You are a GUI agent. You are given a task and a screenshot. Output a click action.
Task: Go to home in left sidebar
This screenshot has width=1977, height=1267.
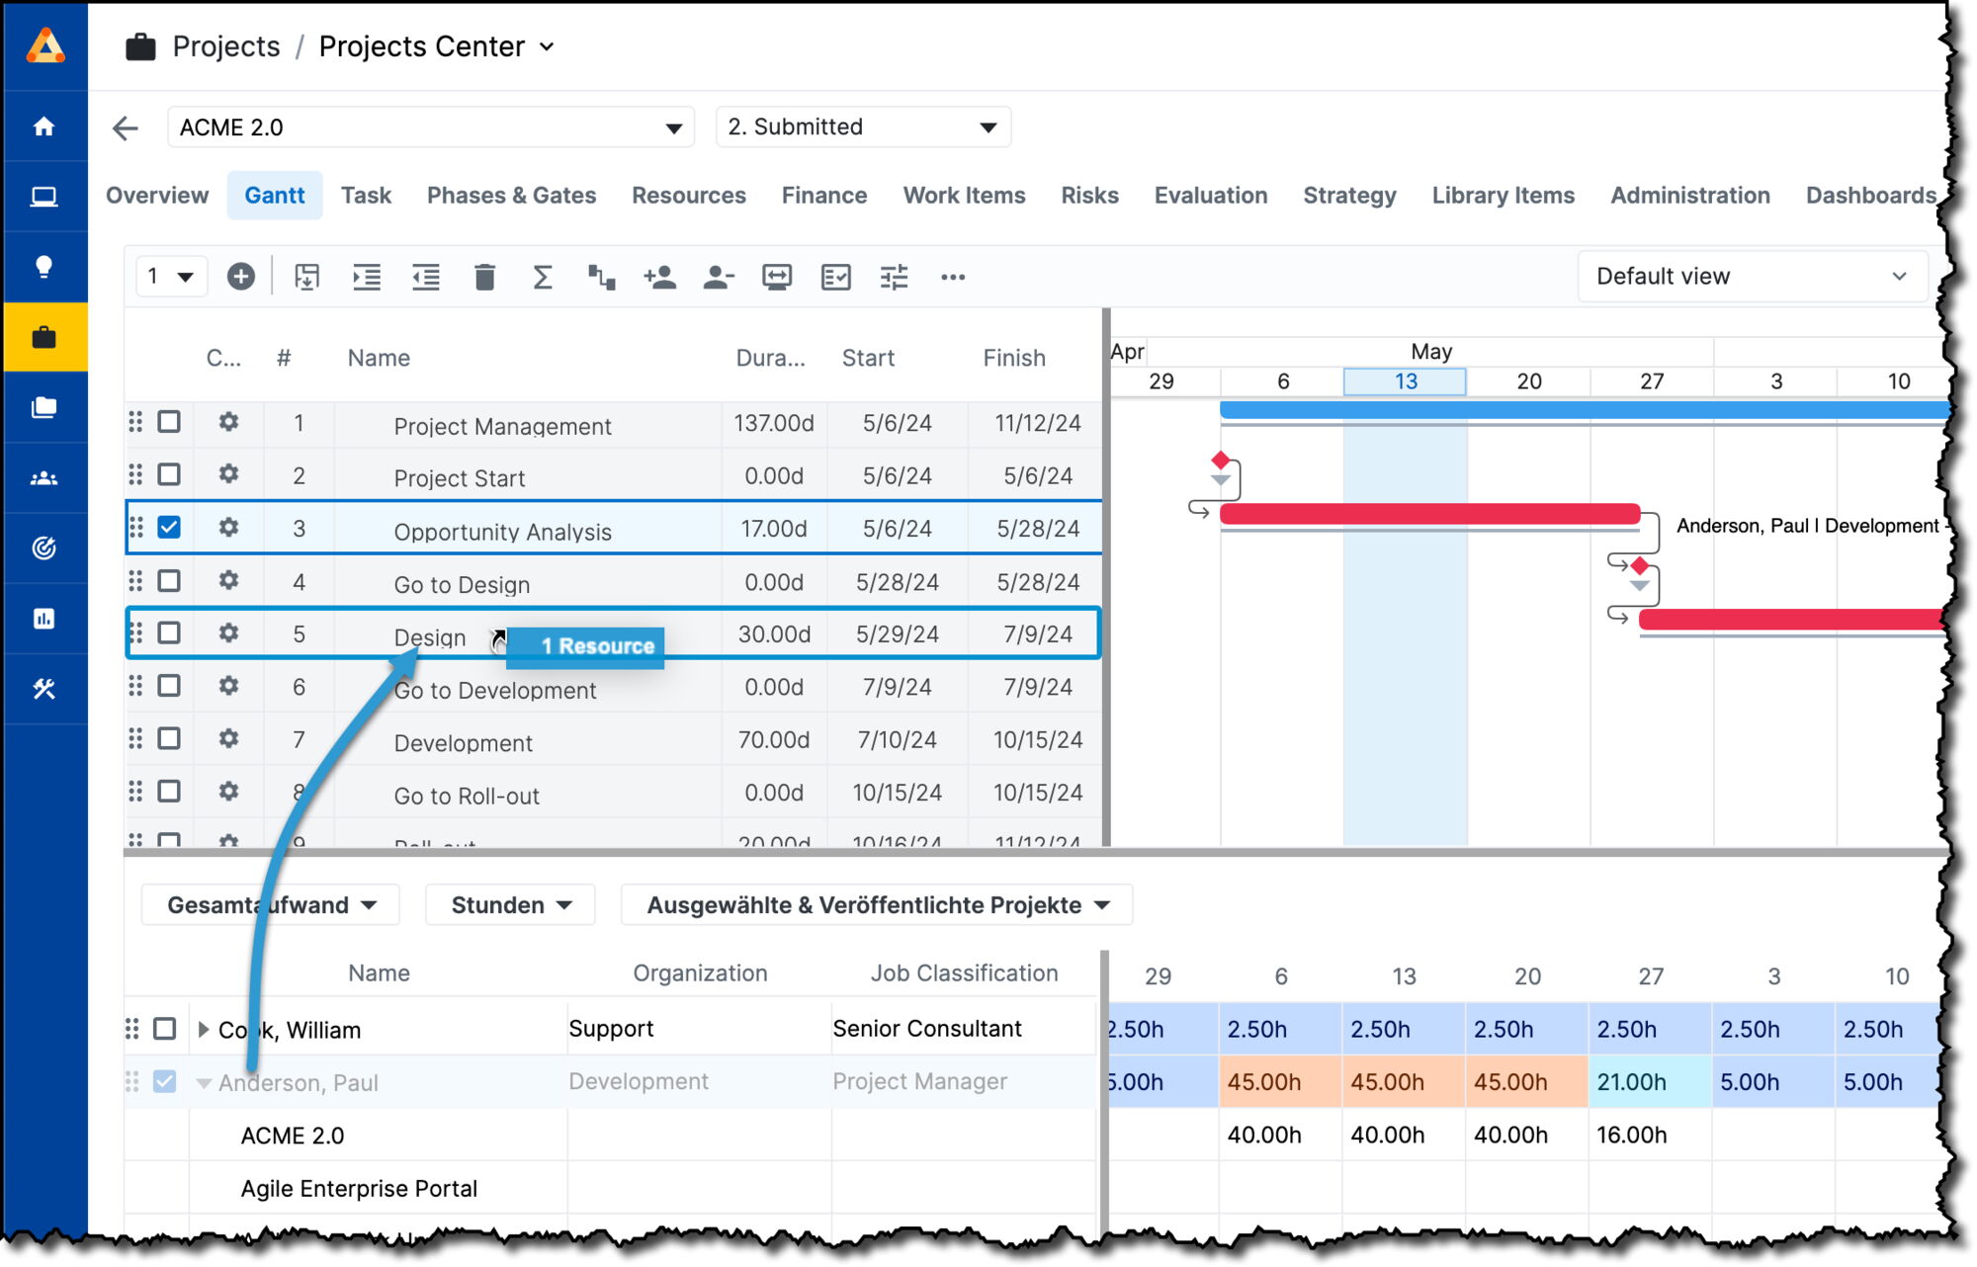point(43,127)
